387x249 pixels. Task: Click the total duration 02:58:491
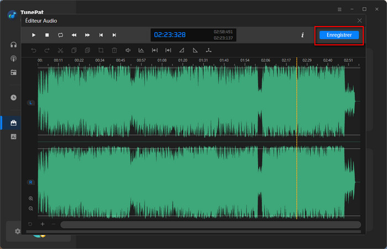223,32
